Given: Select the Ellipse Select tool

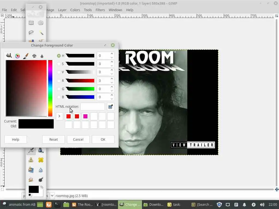Looking at the screenshot, I should 41,23.
